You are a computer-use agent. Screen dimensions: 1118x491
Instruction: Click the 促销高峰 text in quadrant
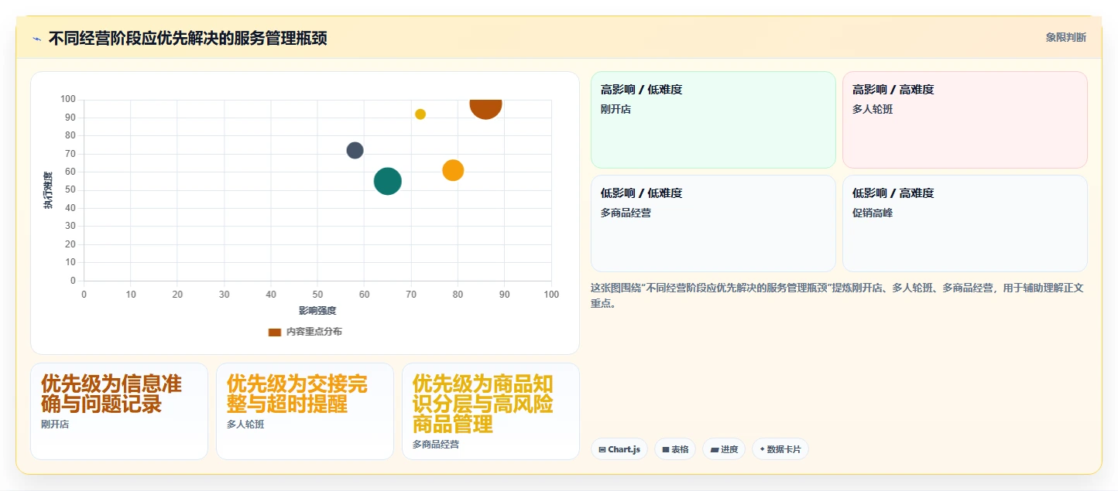tap(873, 213)
